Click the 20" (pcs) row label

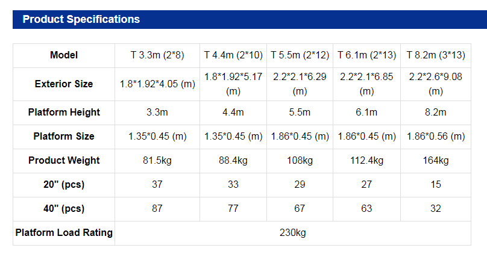point(64,185)
